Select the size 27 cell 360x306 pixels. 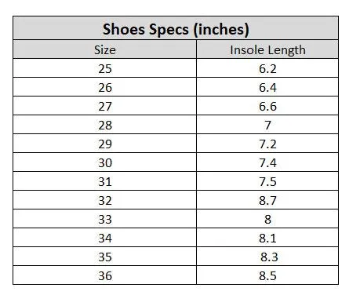pos(105,106)
